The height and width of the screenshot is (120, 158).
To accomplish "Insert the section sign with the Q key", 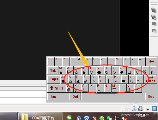I will coord(62,70).
